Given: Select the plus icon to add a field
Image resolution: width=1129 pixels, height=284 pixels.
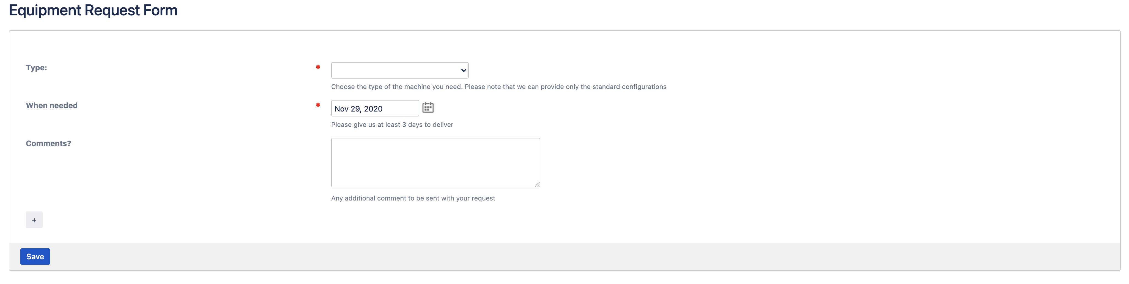Looking at the screenshot, I should (35, 220).
